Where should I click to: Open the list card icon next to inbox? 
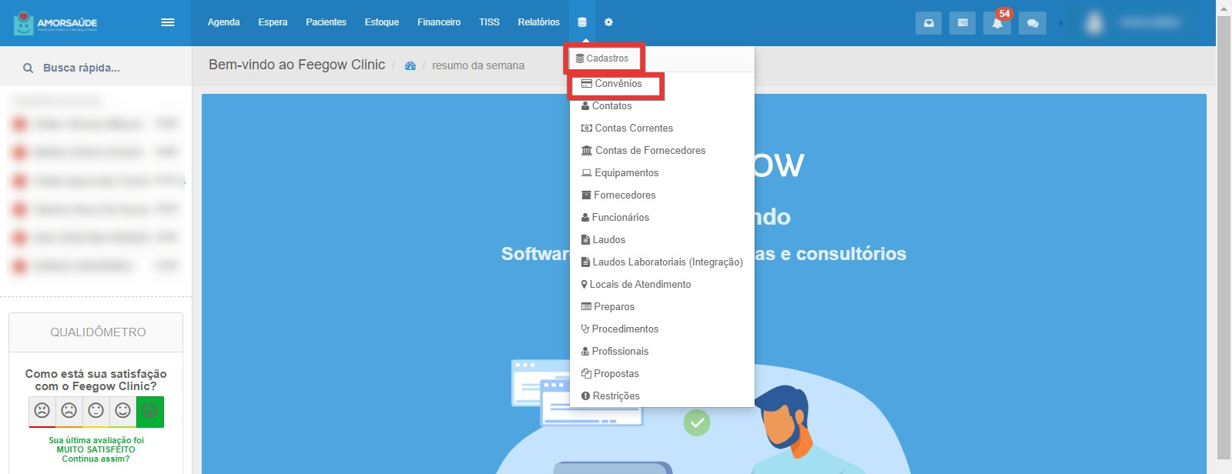pyautogui.click(x=962, y=23)
